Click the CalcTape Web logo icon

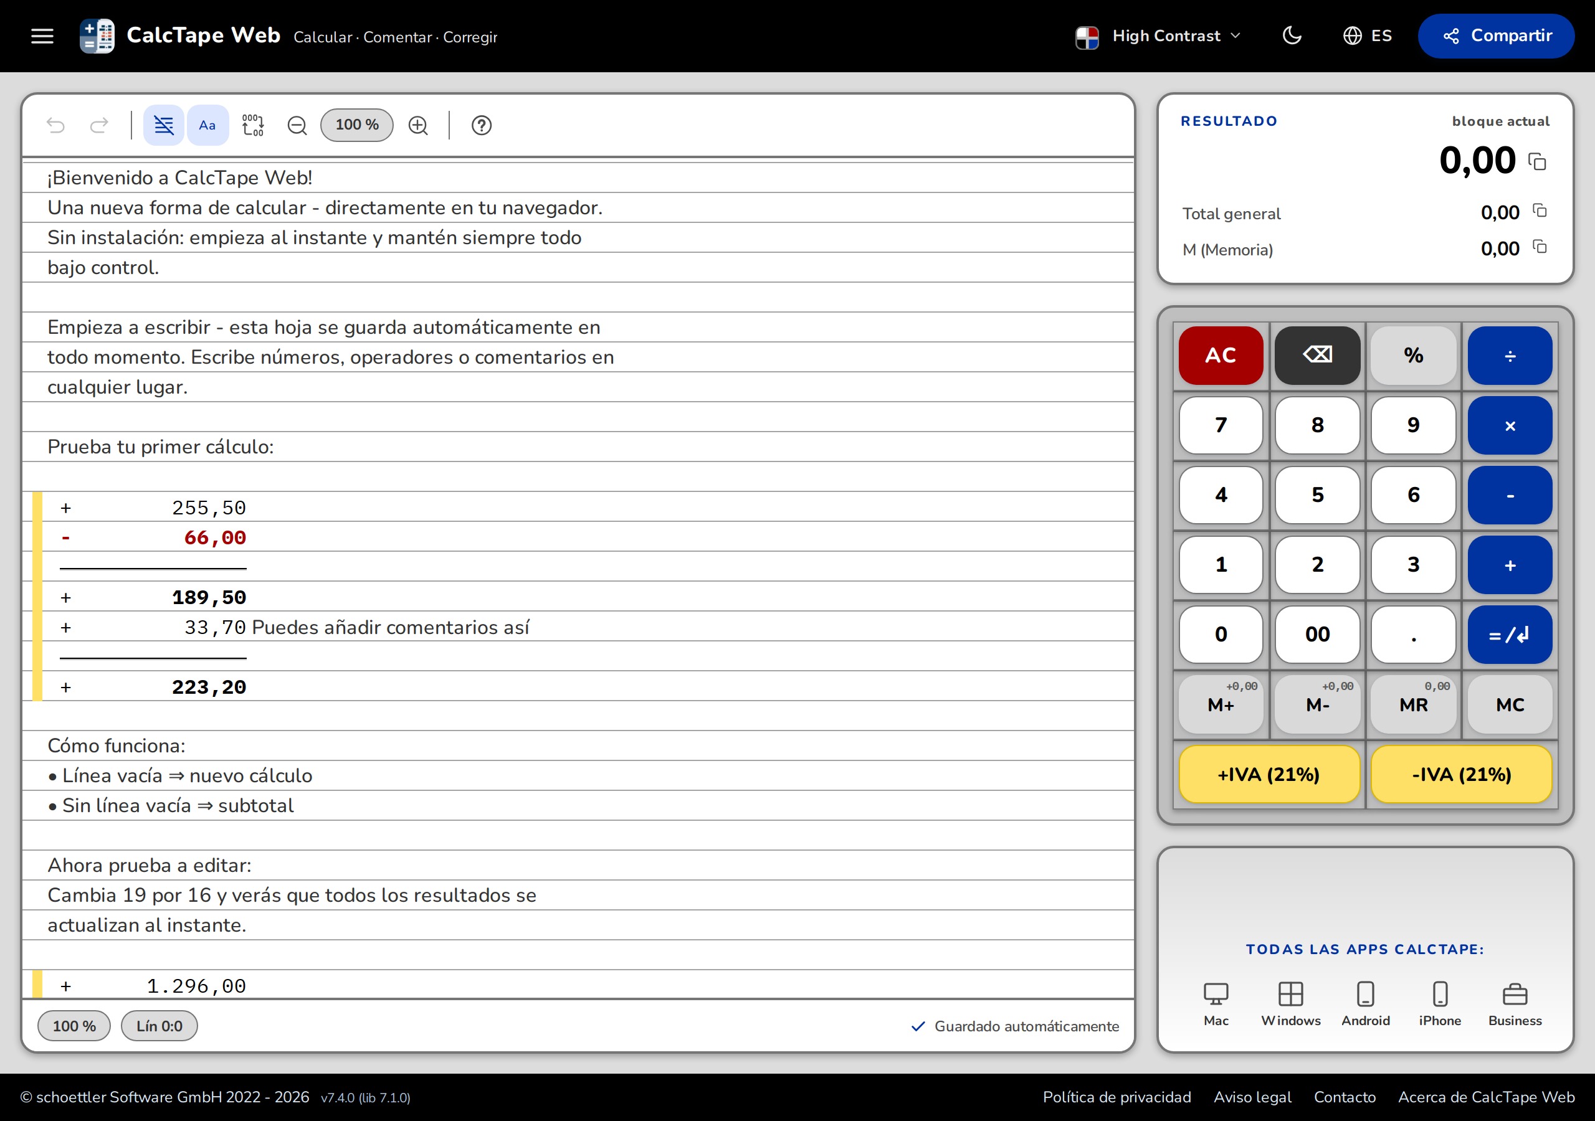(97, 36)
